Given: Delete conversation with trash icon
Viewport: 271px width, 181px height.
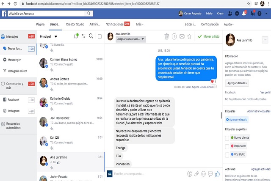Looking at the screenshot, I should (x=166, y=36).
